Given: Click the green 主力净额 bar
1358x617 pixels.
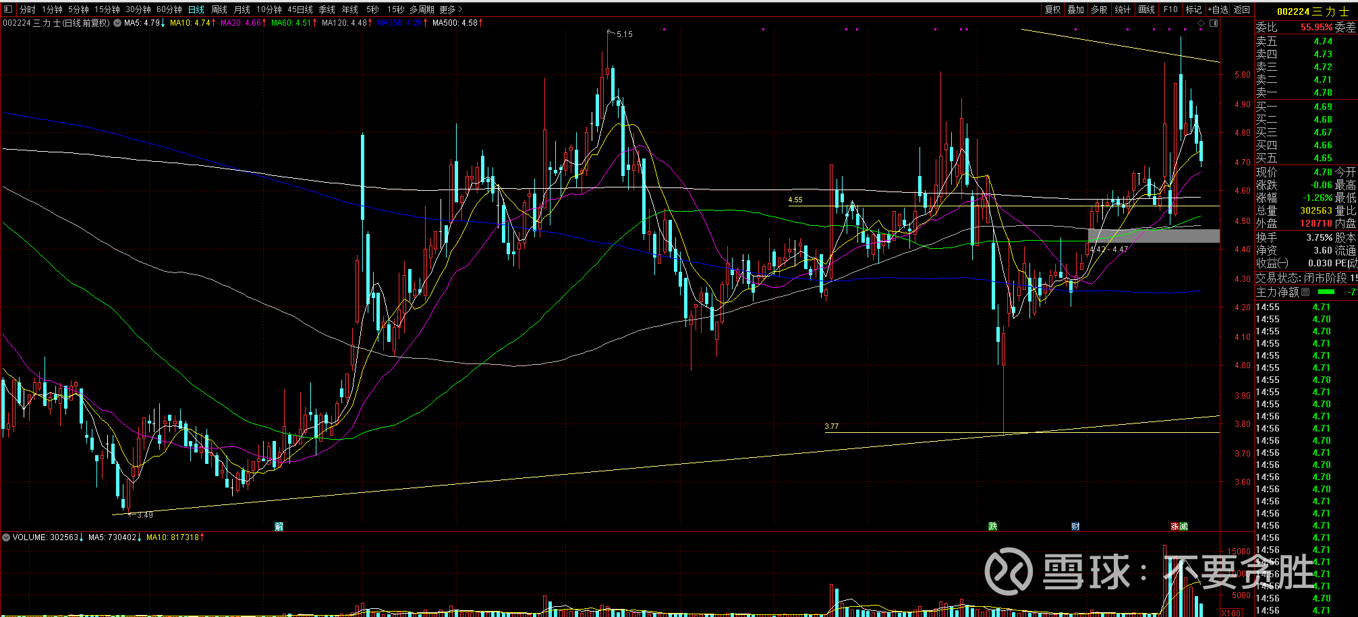Looking at the screenshot, I should coord(1326,292).
